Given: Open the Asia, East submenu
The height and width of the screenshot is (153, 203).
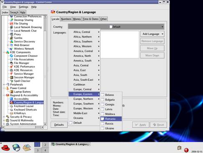Looking at the screenshot, I should tap(84, 70).
